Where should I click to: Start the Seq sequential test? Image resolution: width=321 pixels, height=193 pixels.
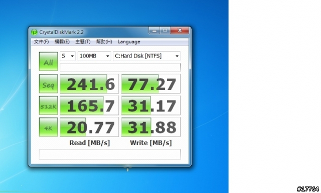(48, 83)
